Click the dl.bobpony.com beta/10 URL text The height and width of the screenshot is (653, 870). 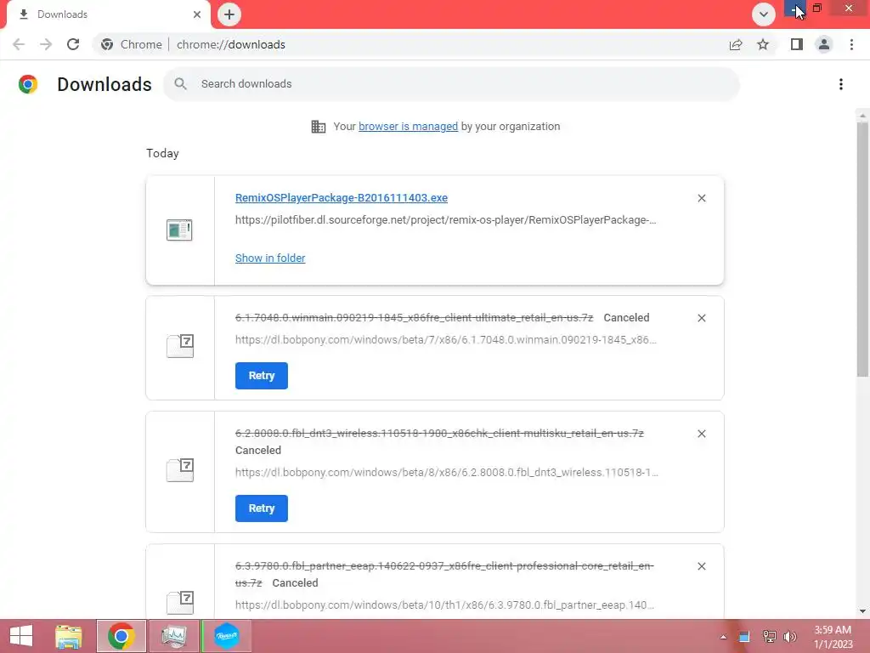(x=444, y=605)
